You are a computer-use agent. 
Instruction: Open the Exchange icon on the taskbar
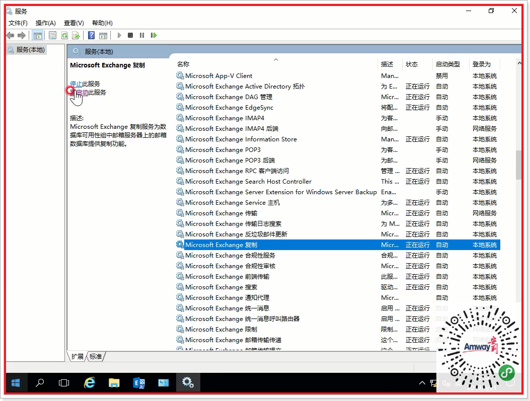pos(139,383)
